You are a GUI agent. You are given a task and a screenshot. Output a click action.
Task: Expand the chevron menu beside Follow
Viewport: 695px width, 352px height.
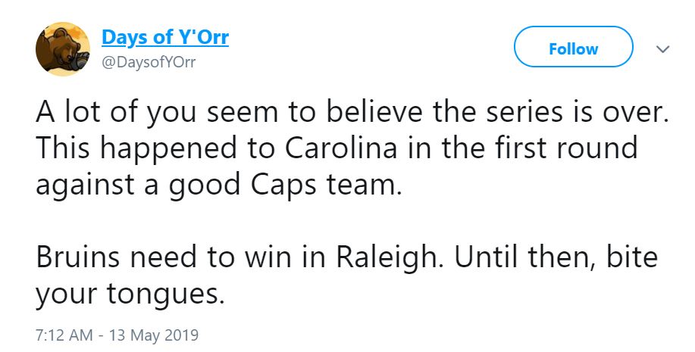tap(662, 49)
